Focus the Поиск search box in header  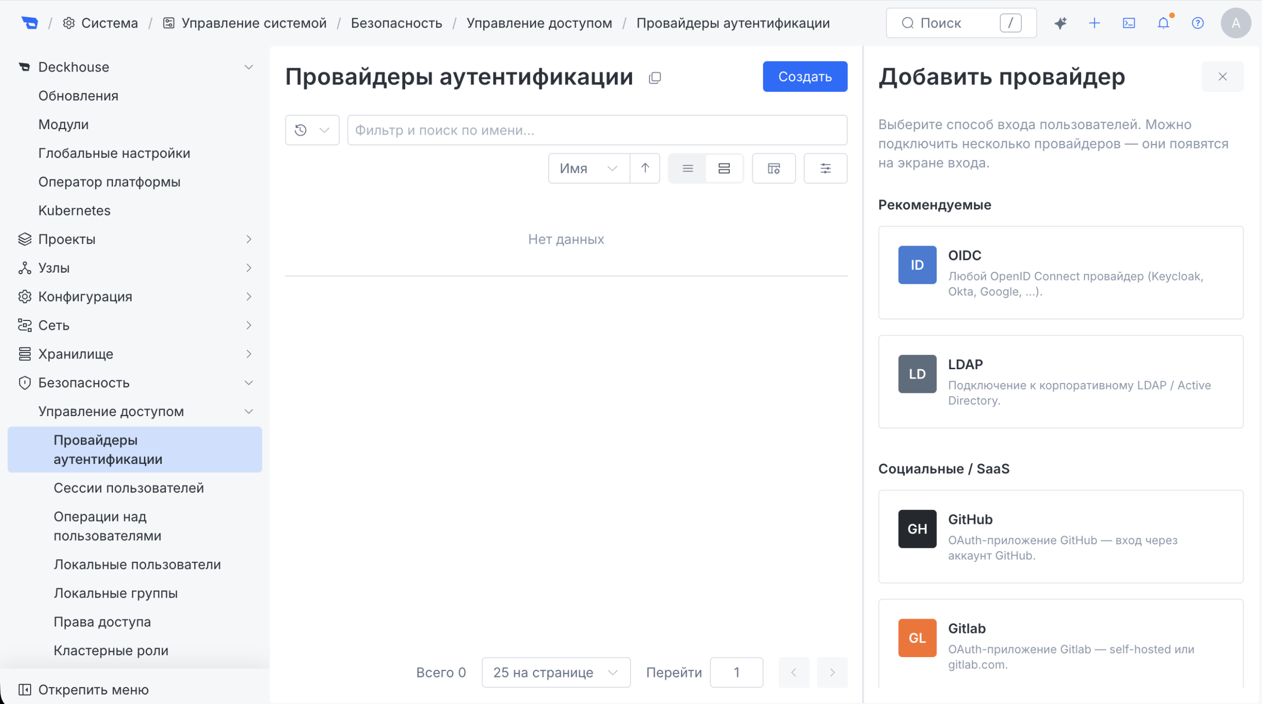point(961,23)
